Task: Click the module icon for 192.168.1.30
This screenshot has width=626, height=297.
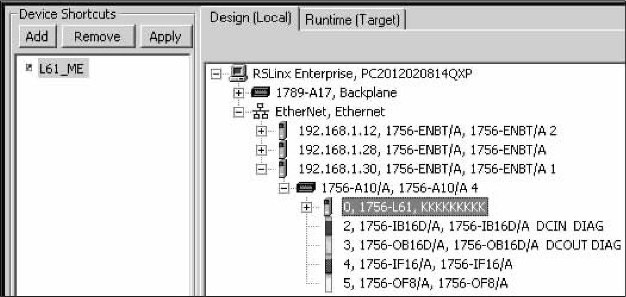Action: coord(283,169)
